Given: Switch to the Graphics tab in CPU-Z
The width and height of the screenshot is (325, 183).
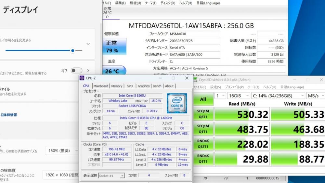Looking at the screenshot, I should (x=143, y=86).
